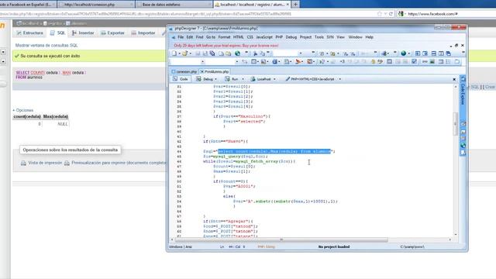Expand the Run dropdown arrow

pyautogui.click(x=243, y=79)
